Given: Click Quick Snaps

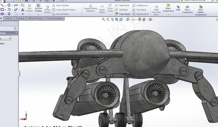Looking at the screenshot, I should coord(110,8).
